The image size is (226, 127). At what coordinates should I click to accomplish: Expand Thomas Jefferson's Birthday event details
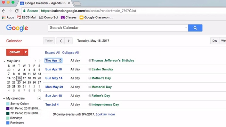click(90, 61)
